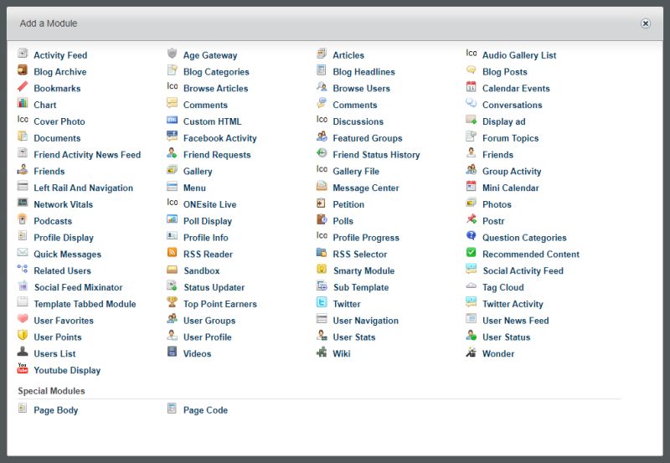Add the Featured Groups module
Image resolution: width=670 pixels, height=463 pixels.
(x=368, y=138)
